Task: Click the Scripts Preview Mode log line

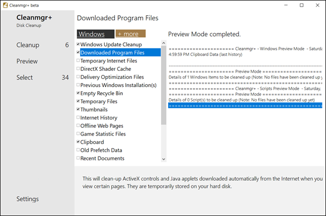Action: (246, 89)
